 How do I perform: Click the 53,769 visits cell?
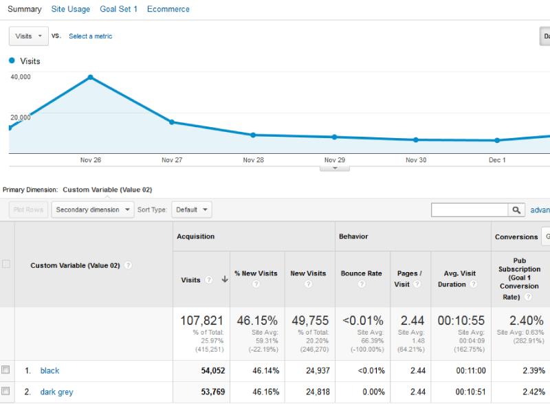pyautogui.click(x=213, y=392)
